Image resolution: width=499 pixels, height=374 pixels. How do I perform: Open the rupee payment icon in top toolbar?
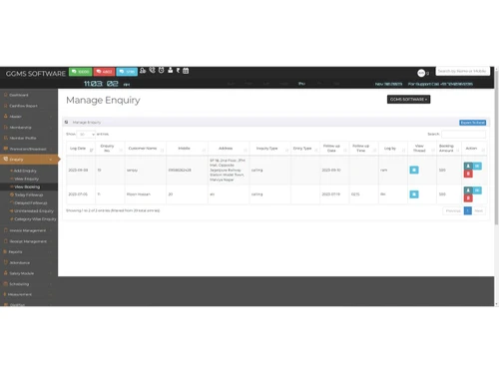tap(178, 70)
